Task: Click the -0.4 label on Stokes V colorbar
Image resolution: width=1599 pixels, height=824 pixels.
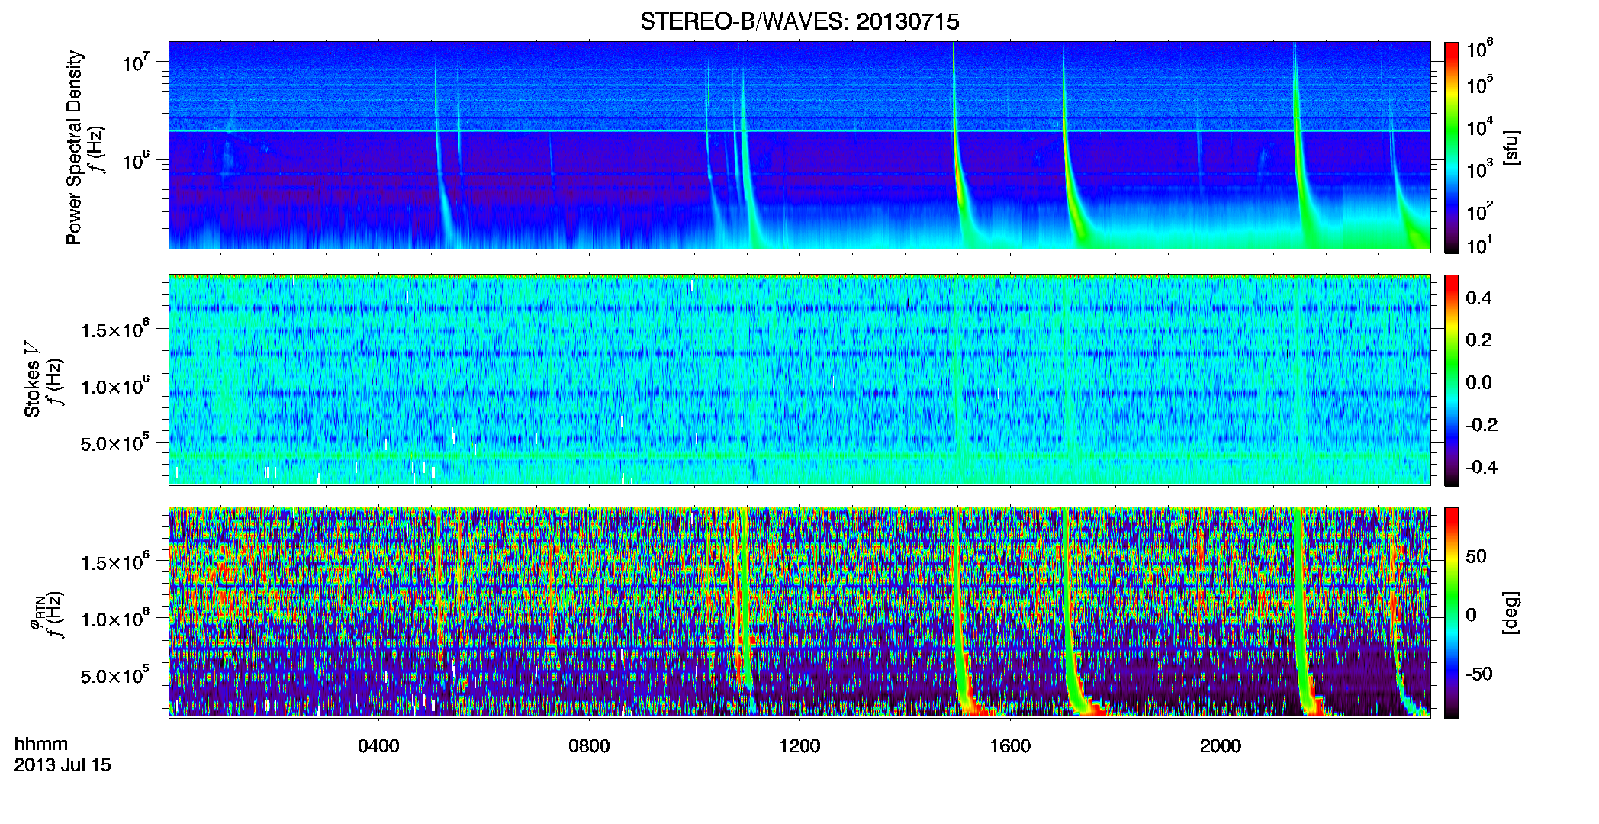Action: coord(1482,468)
